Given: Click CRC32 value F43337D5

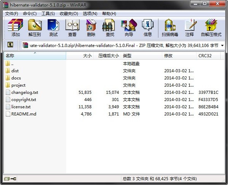Looking at the screenshot, I should tap(208, 100).
